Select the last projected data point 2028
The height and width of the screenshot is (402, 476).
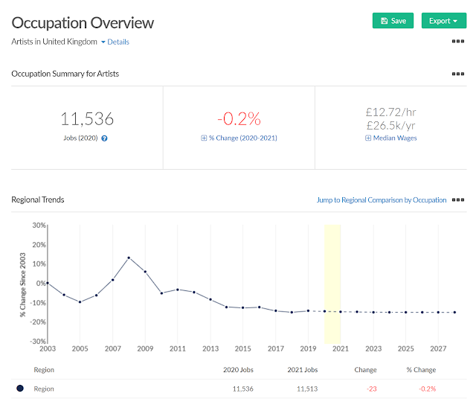(x=454, y=313)
